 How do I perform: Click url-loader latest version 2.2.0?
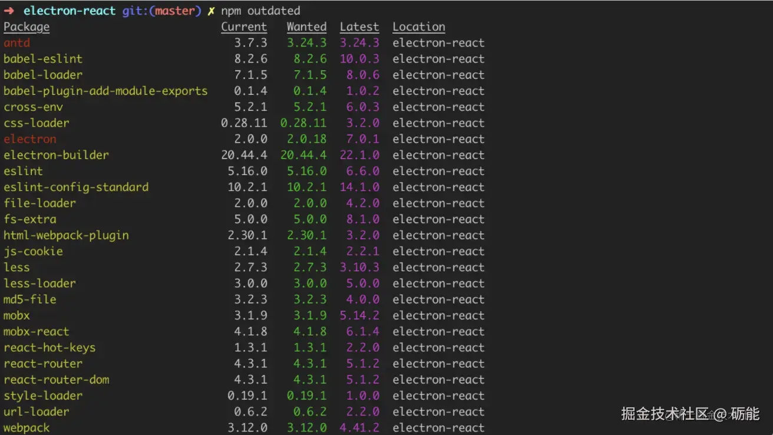[363, 411]
